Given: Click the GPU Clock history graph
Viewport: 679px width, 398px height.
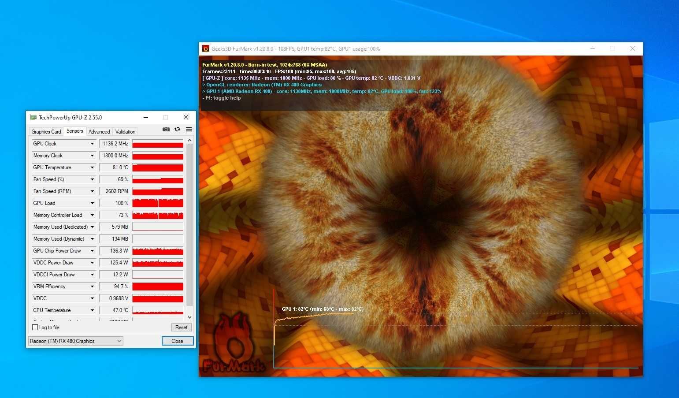Looking at the screenshot, I should 158,144.
